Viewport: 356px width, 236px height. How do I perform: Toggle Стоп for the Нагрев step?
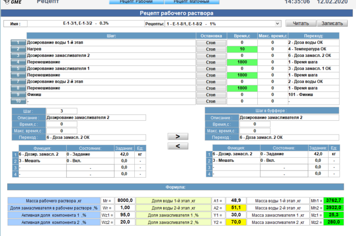pyautogui.click(x=211, y=49)
